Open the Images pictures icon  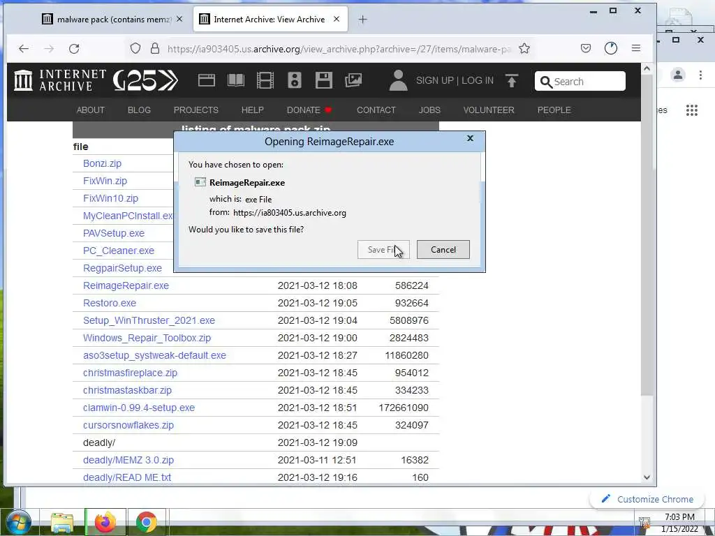(x=353, y=80)
